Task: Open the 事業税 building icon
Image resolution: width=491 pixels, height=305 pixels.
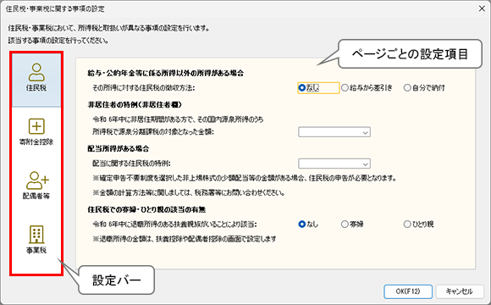Action: point(36,235)
